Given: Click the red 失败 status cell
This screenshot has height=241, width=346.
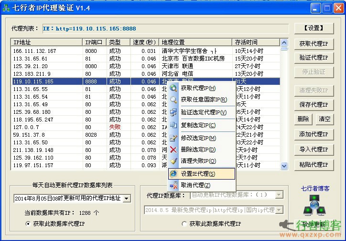Looking at the screenshot, I should click(x=115, y=127).
